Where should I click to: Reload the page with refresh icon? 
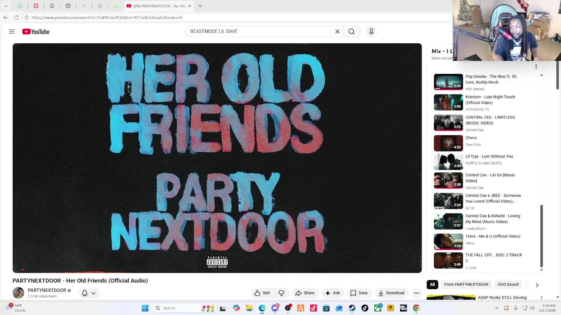pyautogui.click(x=16, y=17)
